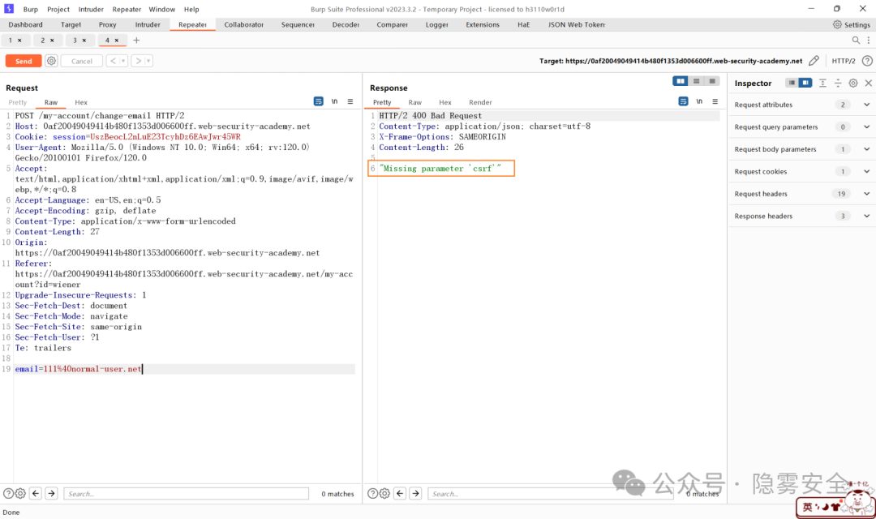Toggle the HTTP/2 protocol label
The height and width of the screenshot is (519, 876).
pyautogui.click(x=844, y=61)
